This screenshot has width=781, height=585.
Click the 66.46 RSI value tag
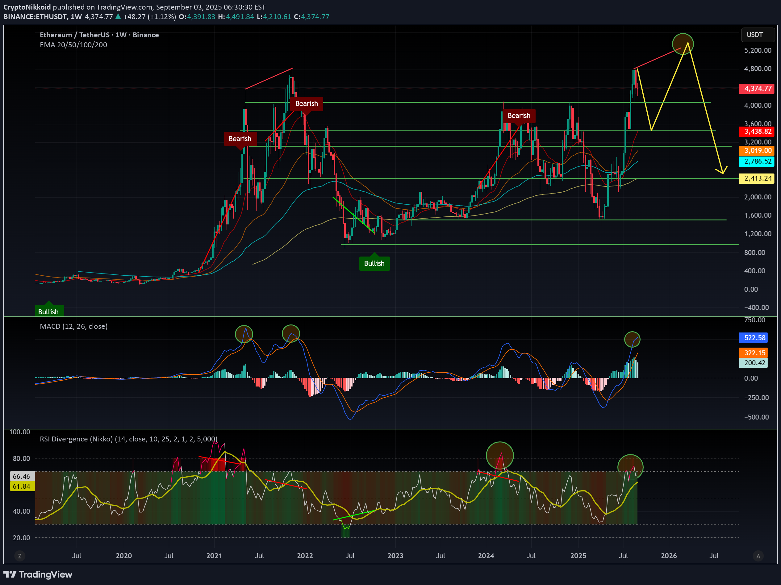coord(22,476)
